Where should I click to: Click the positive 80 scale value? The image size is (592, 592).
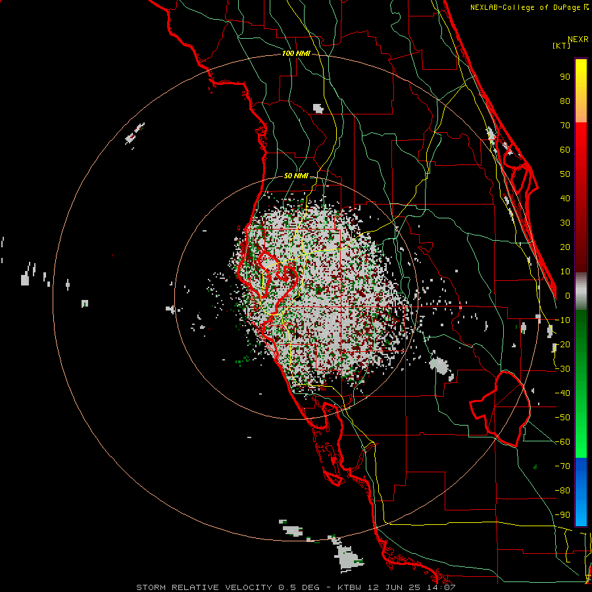coord(565,101)
